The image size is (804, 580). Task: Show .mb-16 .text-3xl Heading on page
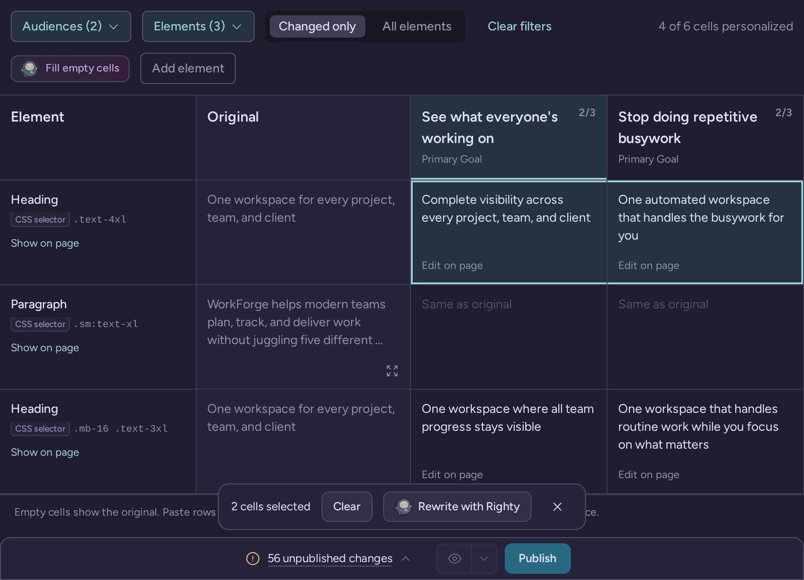point(45,452)
